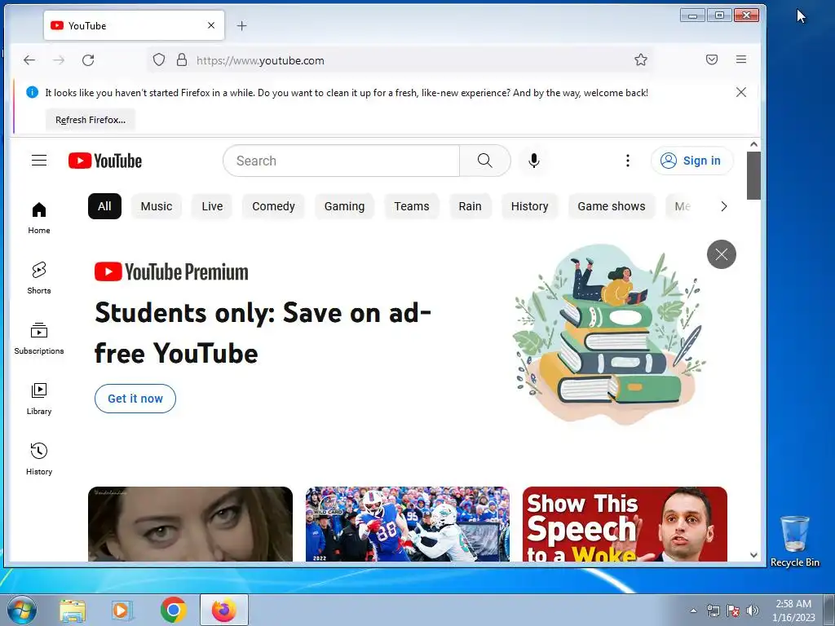835x626 pixels.
Task: Close the YouTube tab
Action: tap(211, 25)
